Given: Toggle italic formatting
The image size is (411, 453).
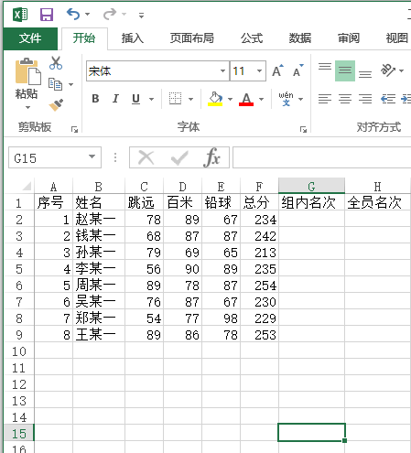Looking at the screenshot, I should point(115,99).
